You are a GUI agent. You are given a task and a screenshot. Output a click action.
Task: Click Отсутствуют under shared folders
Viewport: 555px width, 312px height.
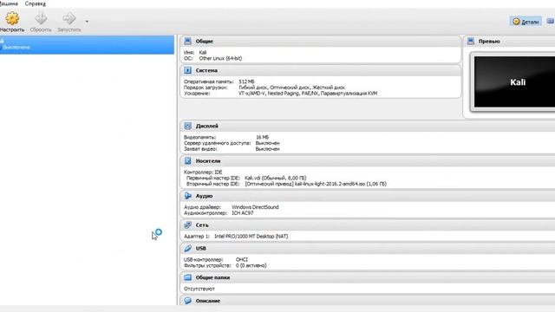point(199,289)
